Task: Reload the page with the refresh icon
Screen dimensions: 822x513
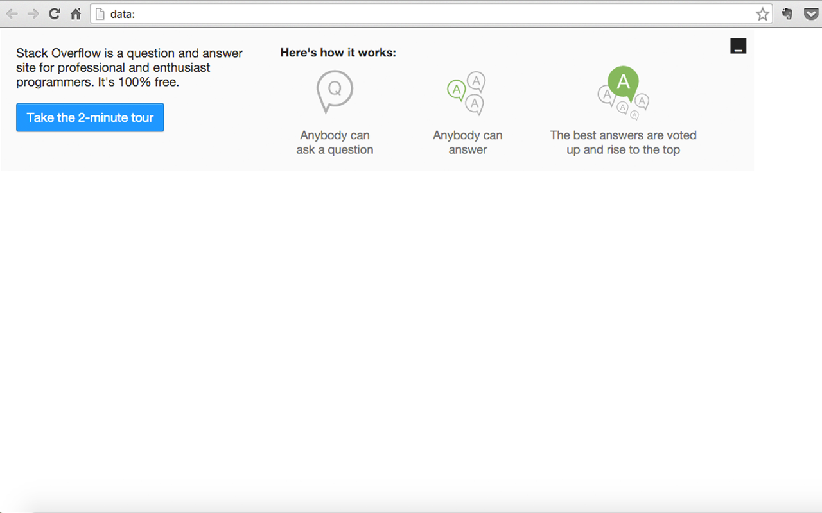Action: click(55, 13)
